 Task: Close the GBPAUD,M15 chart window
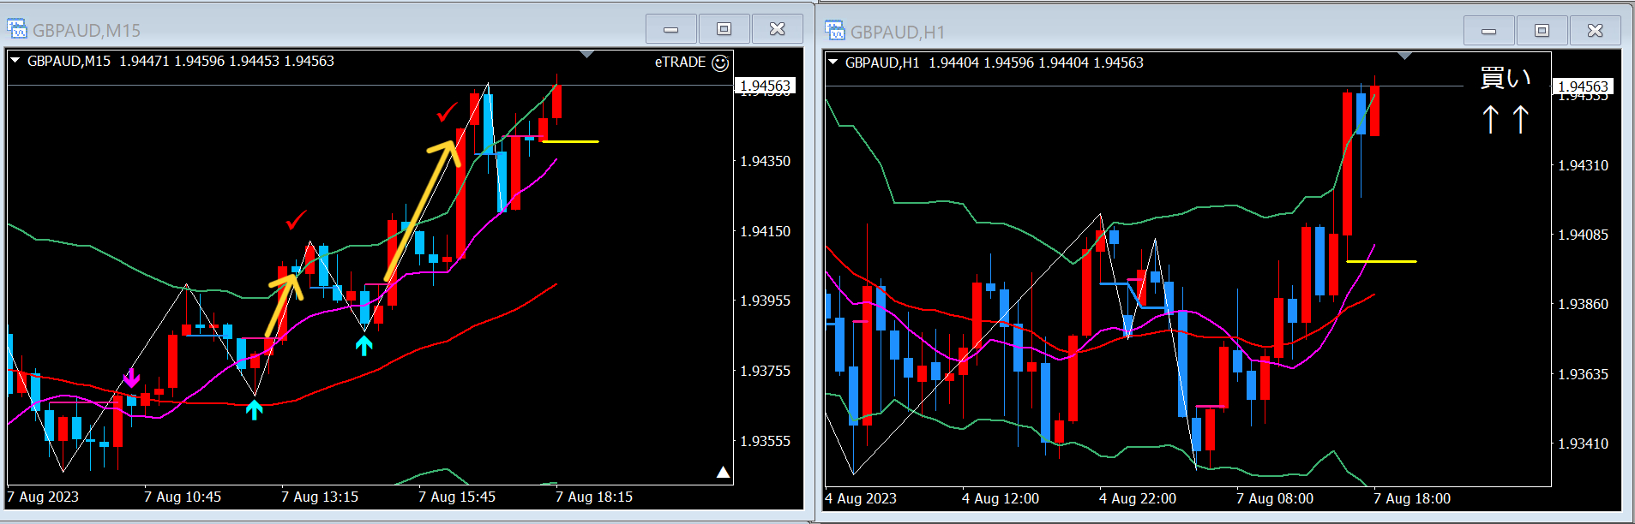pos(778,29)
